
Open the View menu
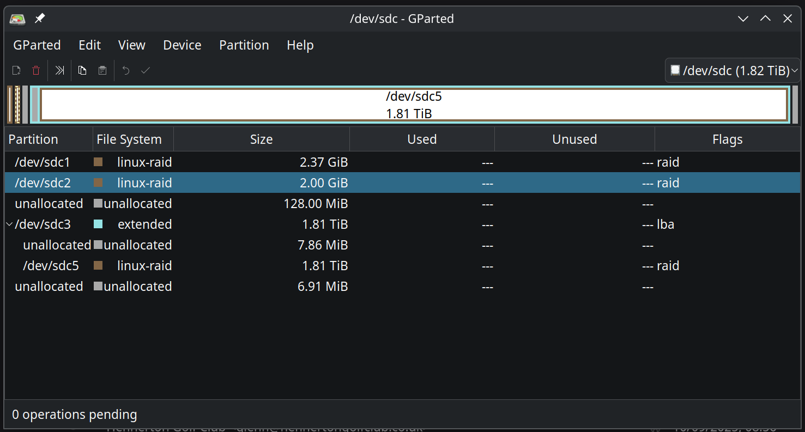coord(131,45)
